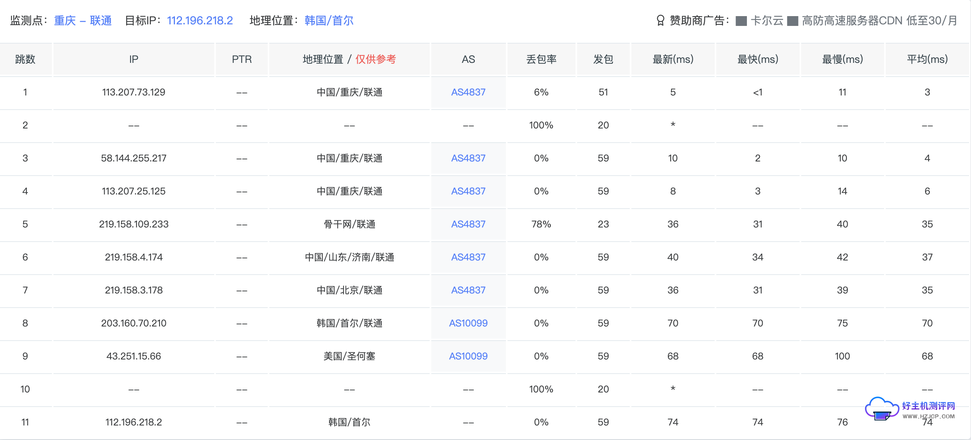The width and height of the screenshot is (971, 440).
Task: Click the 跳数 column header
Action: [25, 59]
